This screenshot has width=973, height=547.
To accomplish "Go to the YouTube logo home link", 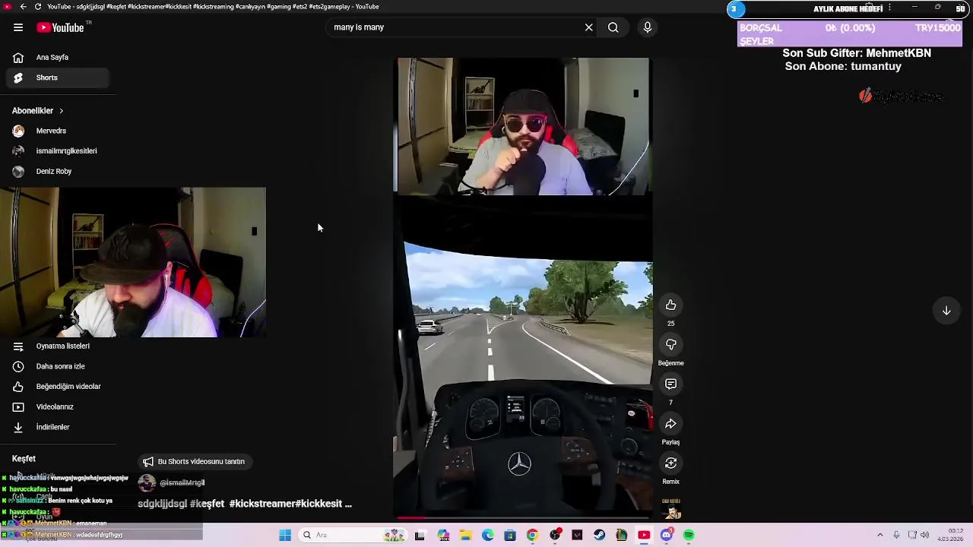I will click(60, 27).
